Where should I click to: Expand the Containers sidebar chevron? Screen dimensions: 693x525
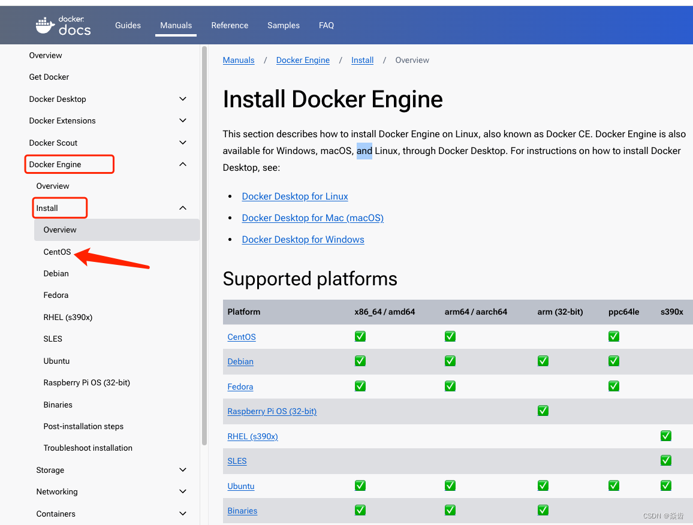pos(182,514)
